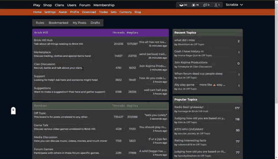Select the My Posts tab
This screenshot has height=159, width=278.
pyautogui.click(x=79, y=23)
